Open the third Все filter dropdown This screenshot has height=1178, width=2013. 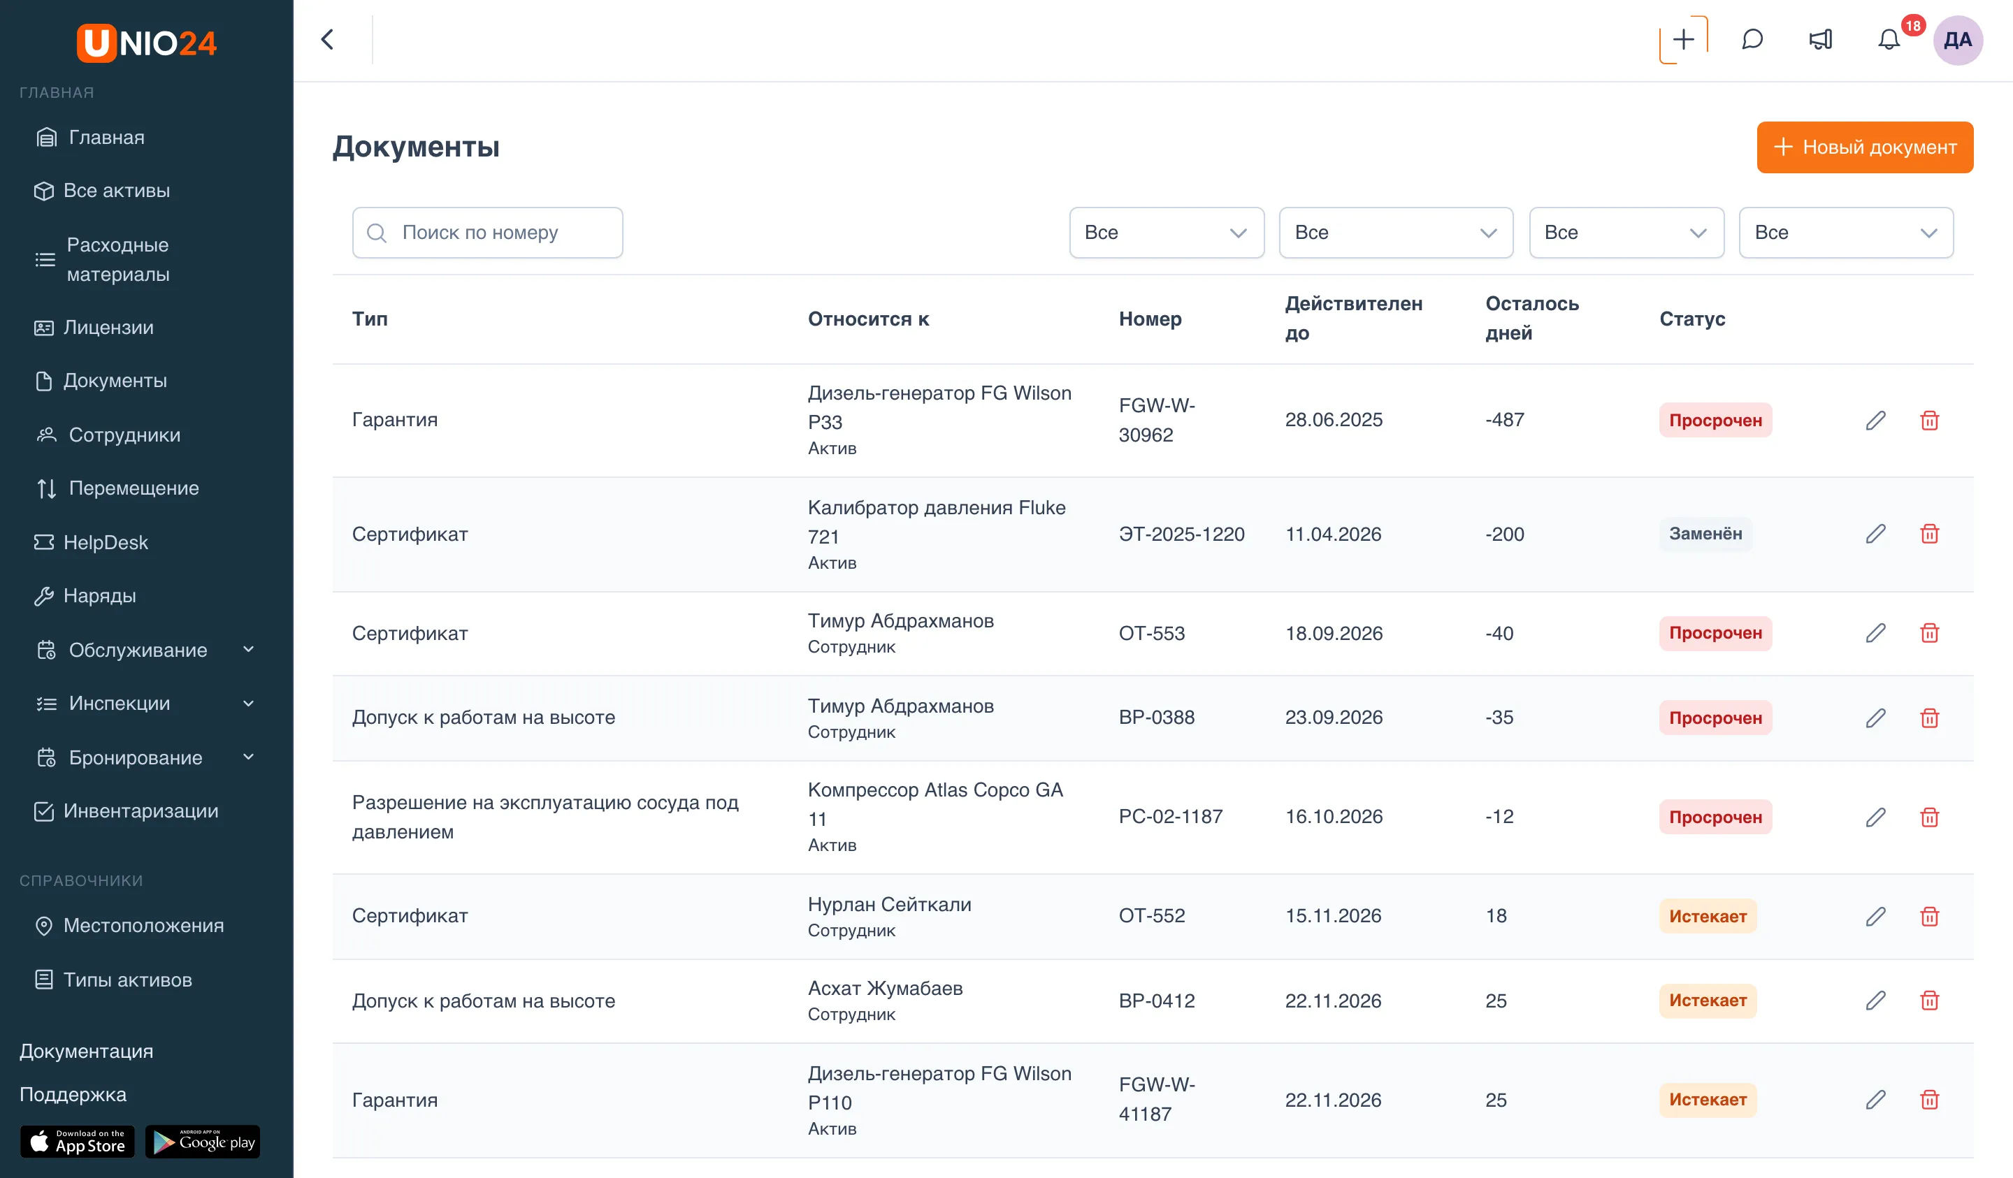1626,233
